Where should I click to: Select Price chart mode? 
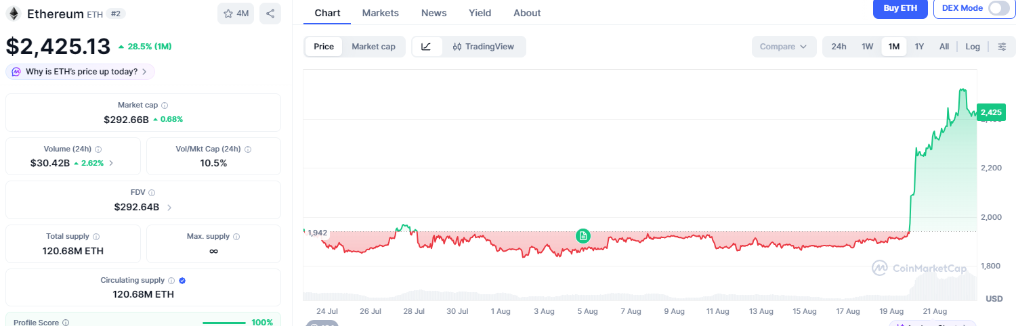pyautogui.click(x=324, y=47)
